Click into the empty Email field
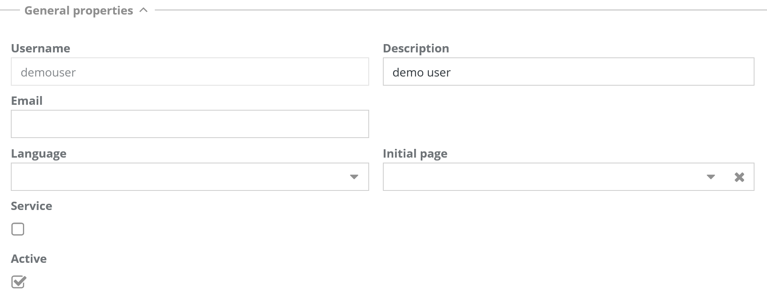 pyautogui.click(x=190, y=124)
